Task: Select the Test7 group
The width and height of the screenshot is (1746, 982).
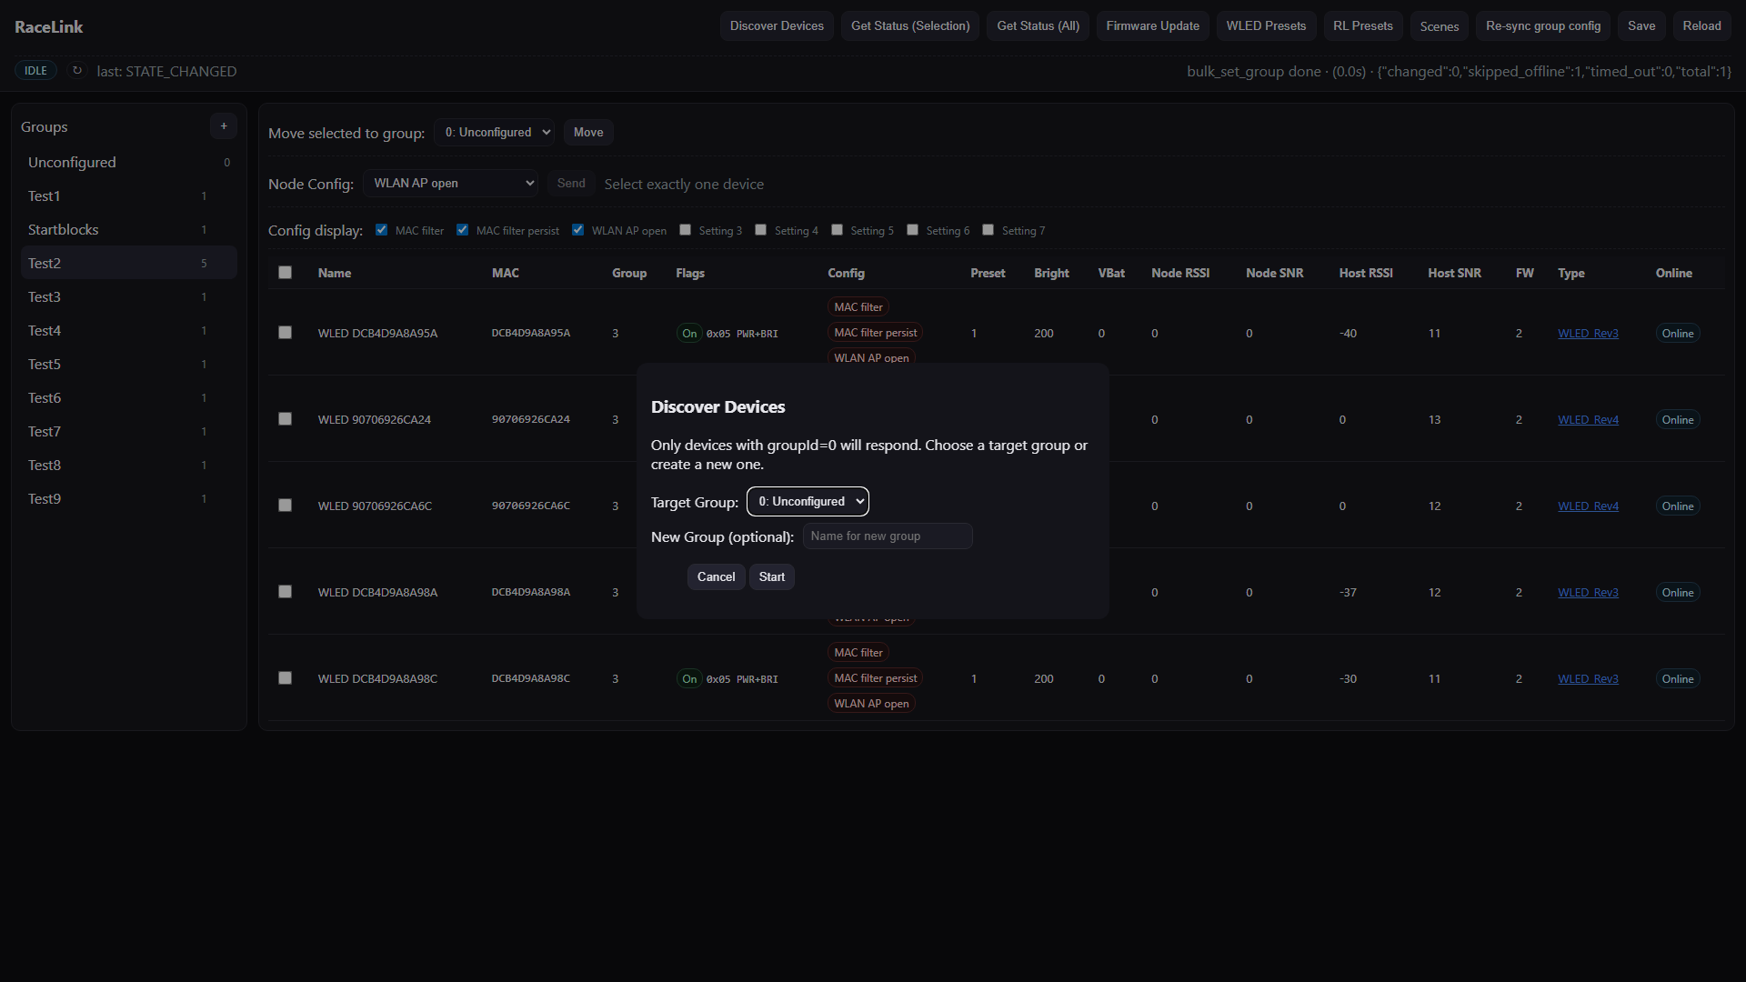Action: click(x=128, y=431)
